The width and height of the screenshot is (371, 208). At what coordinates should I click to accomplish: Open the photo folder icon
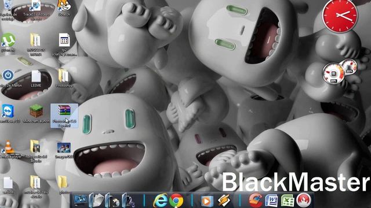63,182
